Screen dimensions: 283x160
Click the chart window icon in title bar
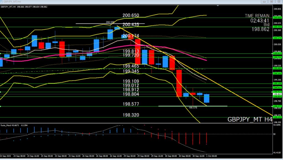point(2,2)
